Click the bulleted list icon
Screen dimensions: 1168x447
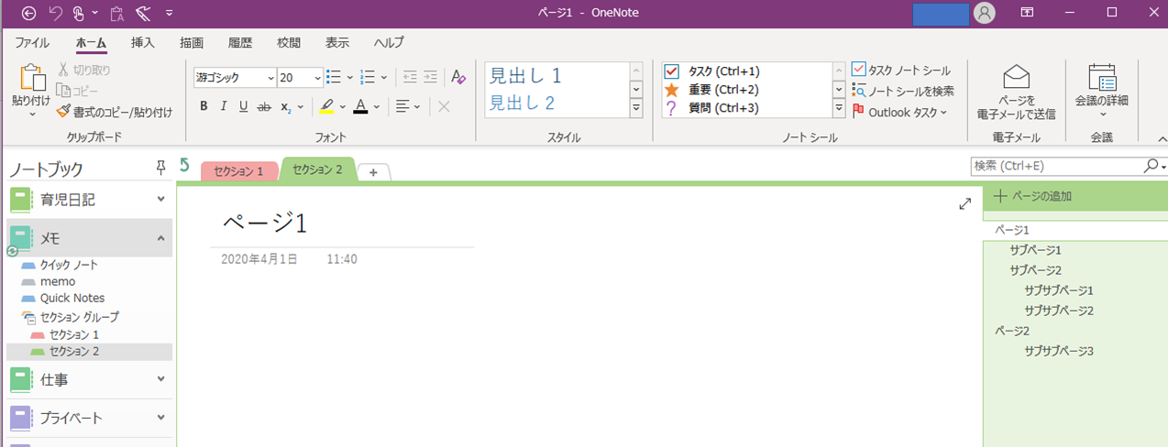pyautogui.click(x=334, y=78)
